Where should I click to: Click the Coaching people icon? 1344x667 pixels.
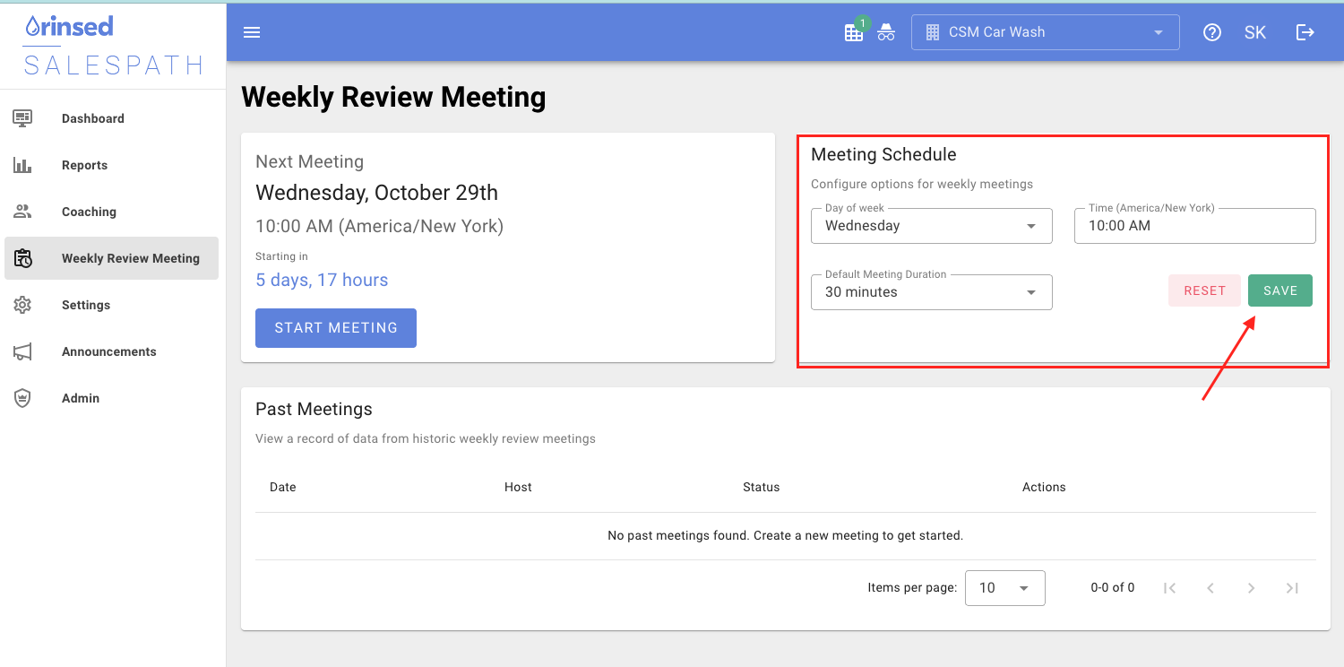pos(23,212)
